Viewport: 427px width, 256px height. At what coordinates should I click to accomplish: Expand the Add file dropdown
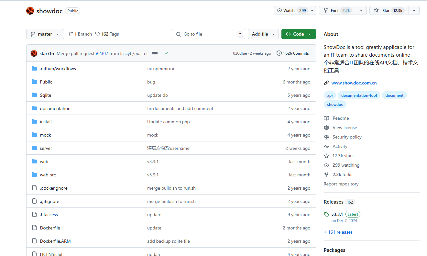click(x=263, y=34)
